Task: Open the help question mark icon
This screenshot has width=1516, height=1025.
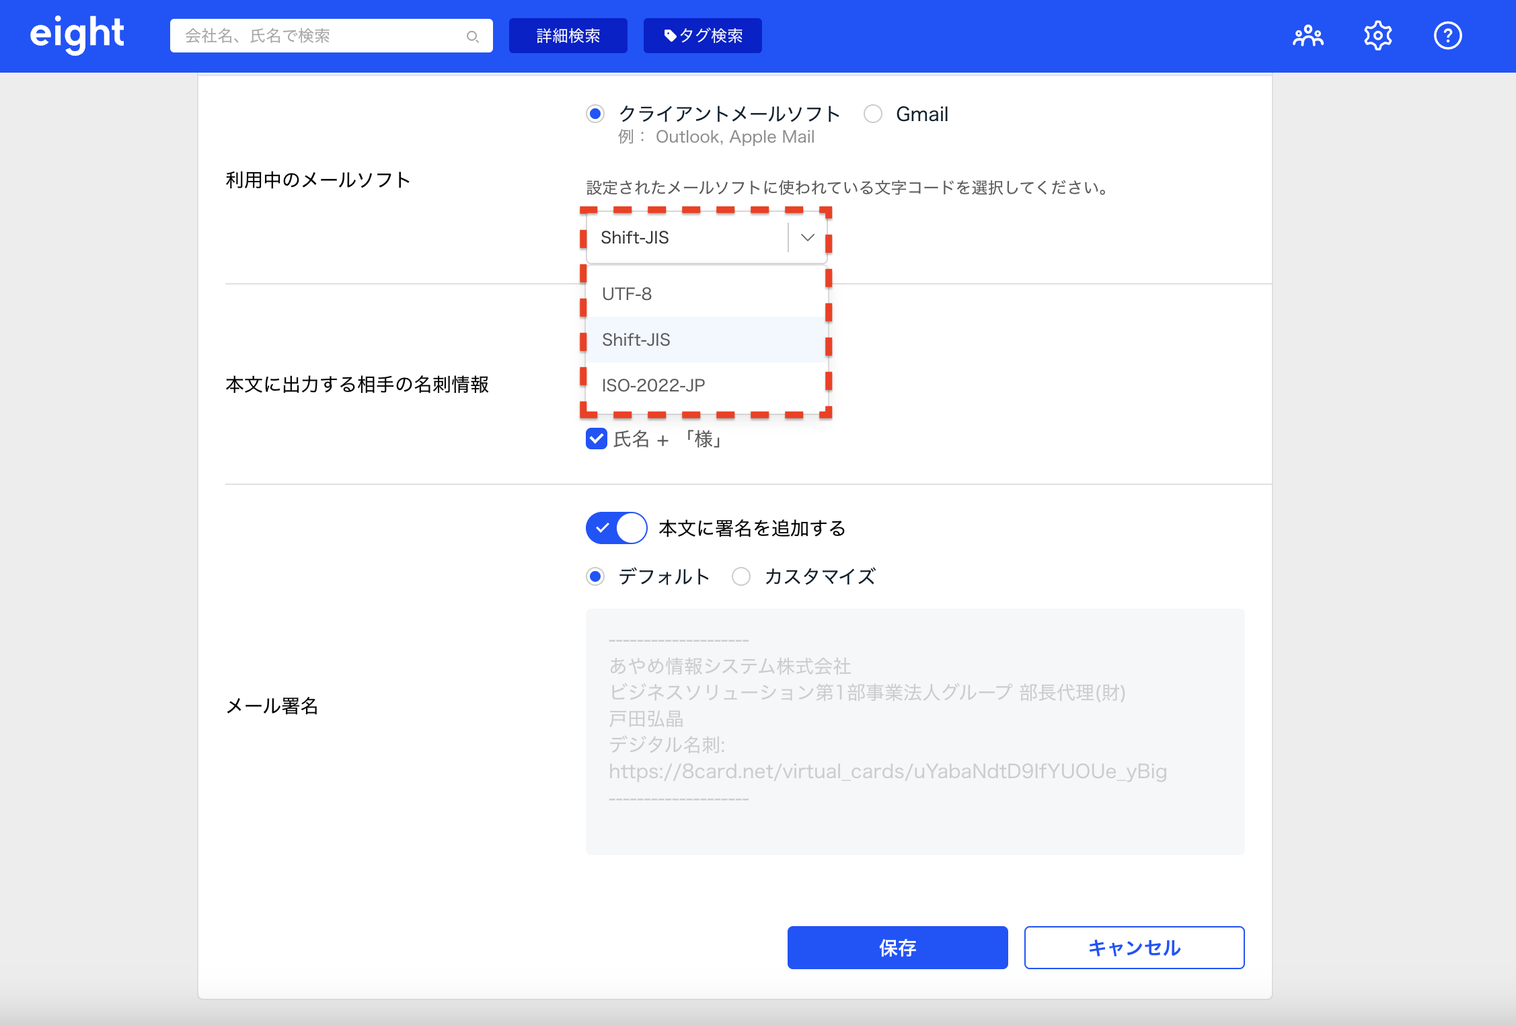Action: pyautogui.click(x=1447, y=36)
